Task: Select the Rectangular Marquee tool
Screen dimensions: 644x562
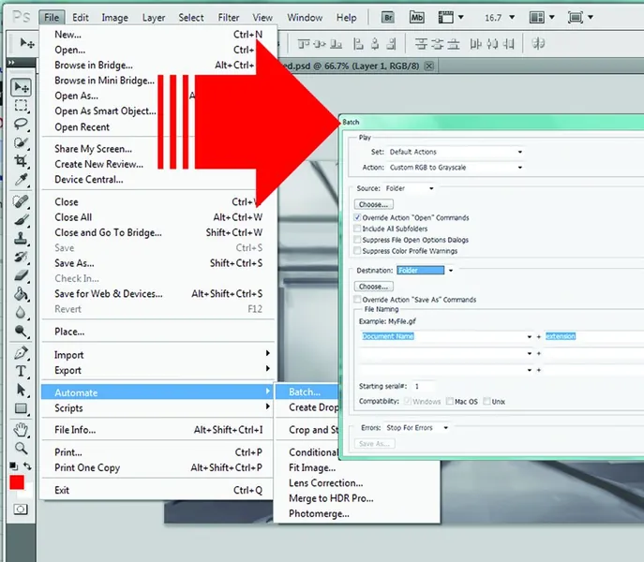Action: pos(21,106)
